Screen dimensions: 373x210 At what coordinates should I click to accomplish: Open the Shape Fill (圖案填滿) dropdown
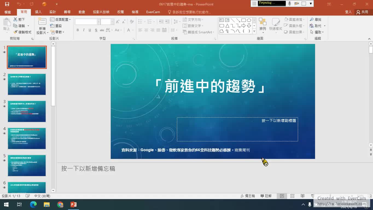coord(294,19)
